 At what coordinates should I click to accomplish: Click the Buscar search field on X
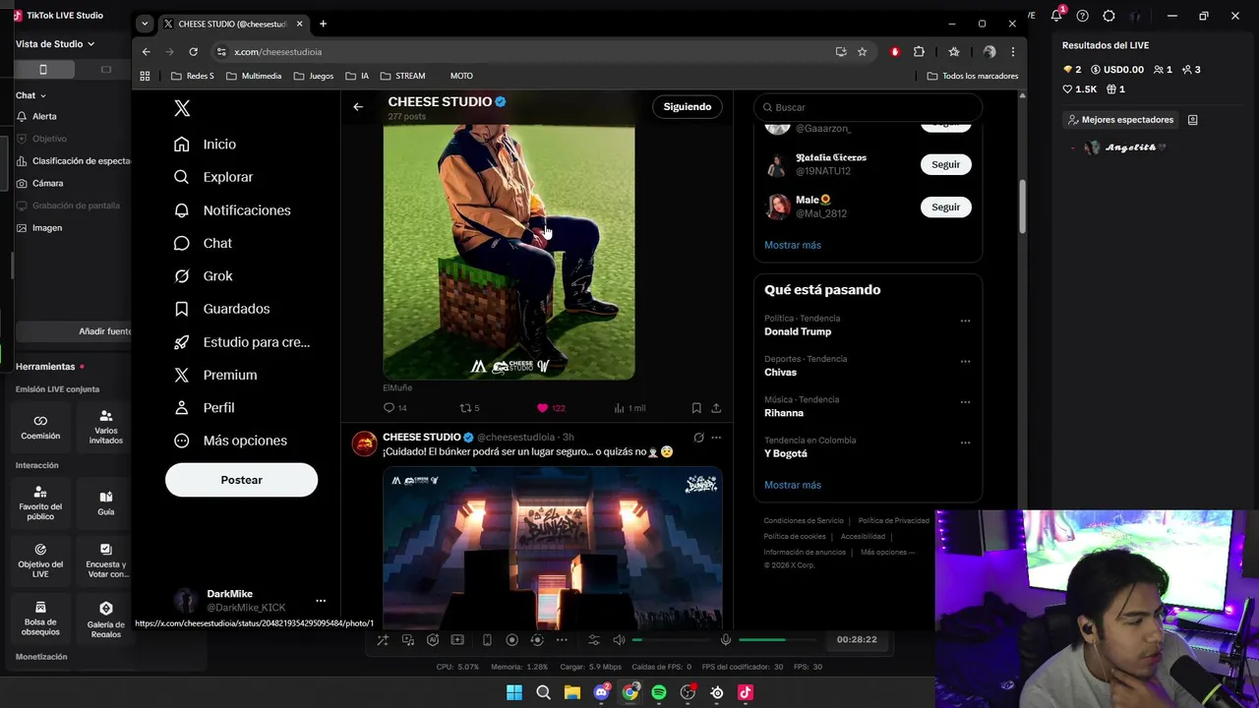[x=868, y=107]
